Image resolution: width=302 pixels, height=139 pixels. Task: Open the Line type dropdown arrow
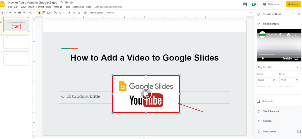tap(64, 13)
